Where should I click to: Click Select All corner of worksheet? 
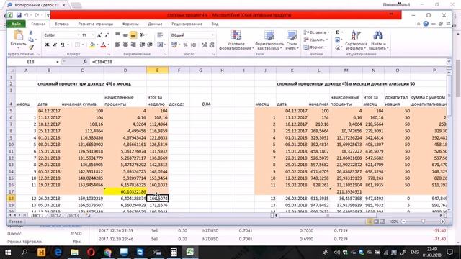(12, 71)
